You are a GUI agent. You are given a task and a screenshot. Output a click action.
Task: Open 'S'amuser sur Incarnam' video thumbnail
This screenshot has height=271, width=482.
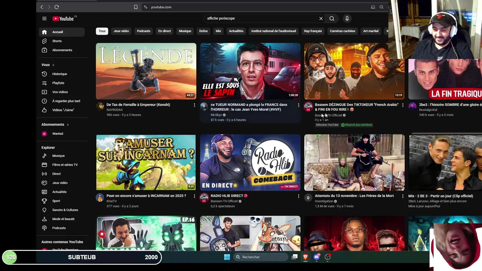[x=146, y=163]
